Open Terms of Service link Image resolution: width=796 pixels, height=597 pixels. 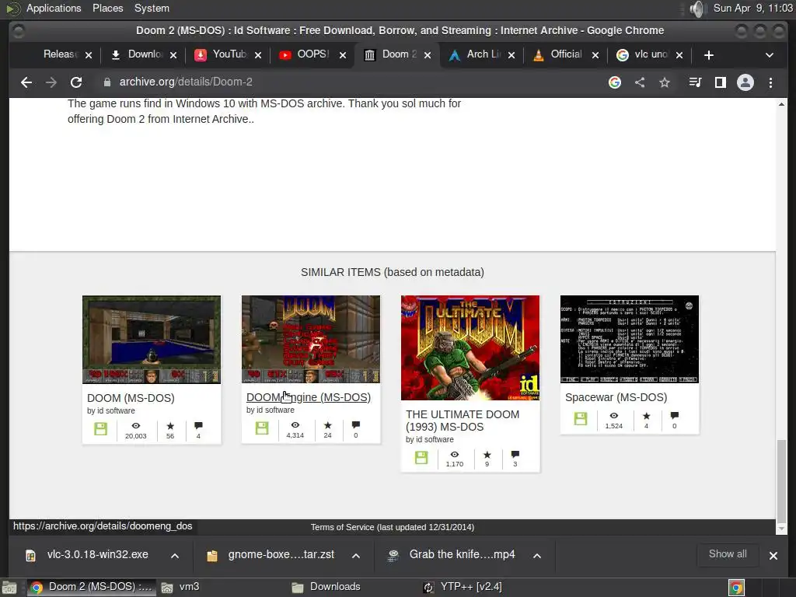point(342,528)
